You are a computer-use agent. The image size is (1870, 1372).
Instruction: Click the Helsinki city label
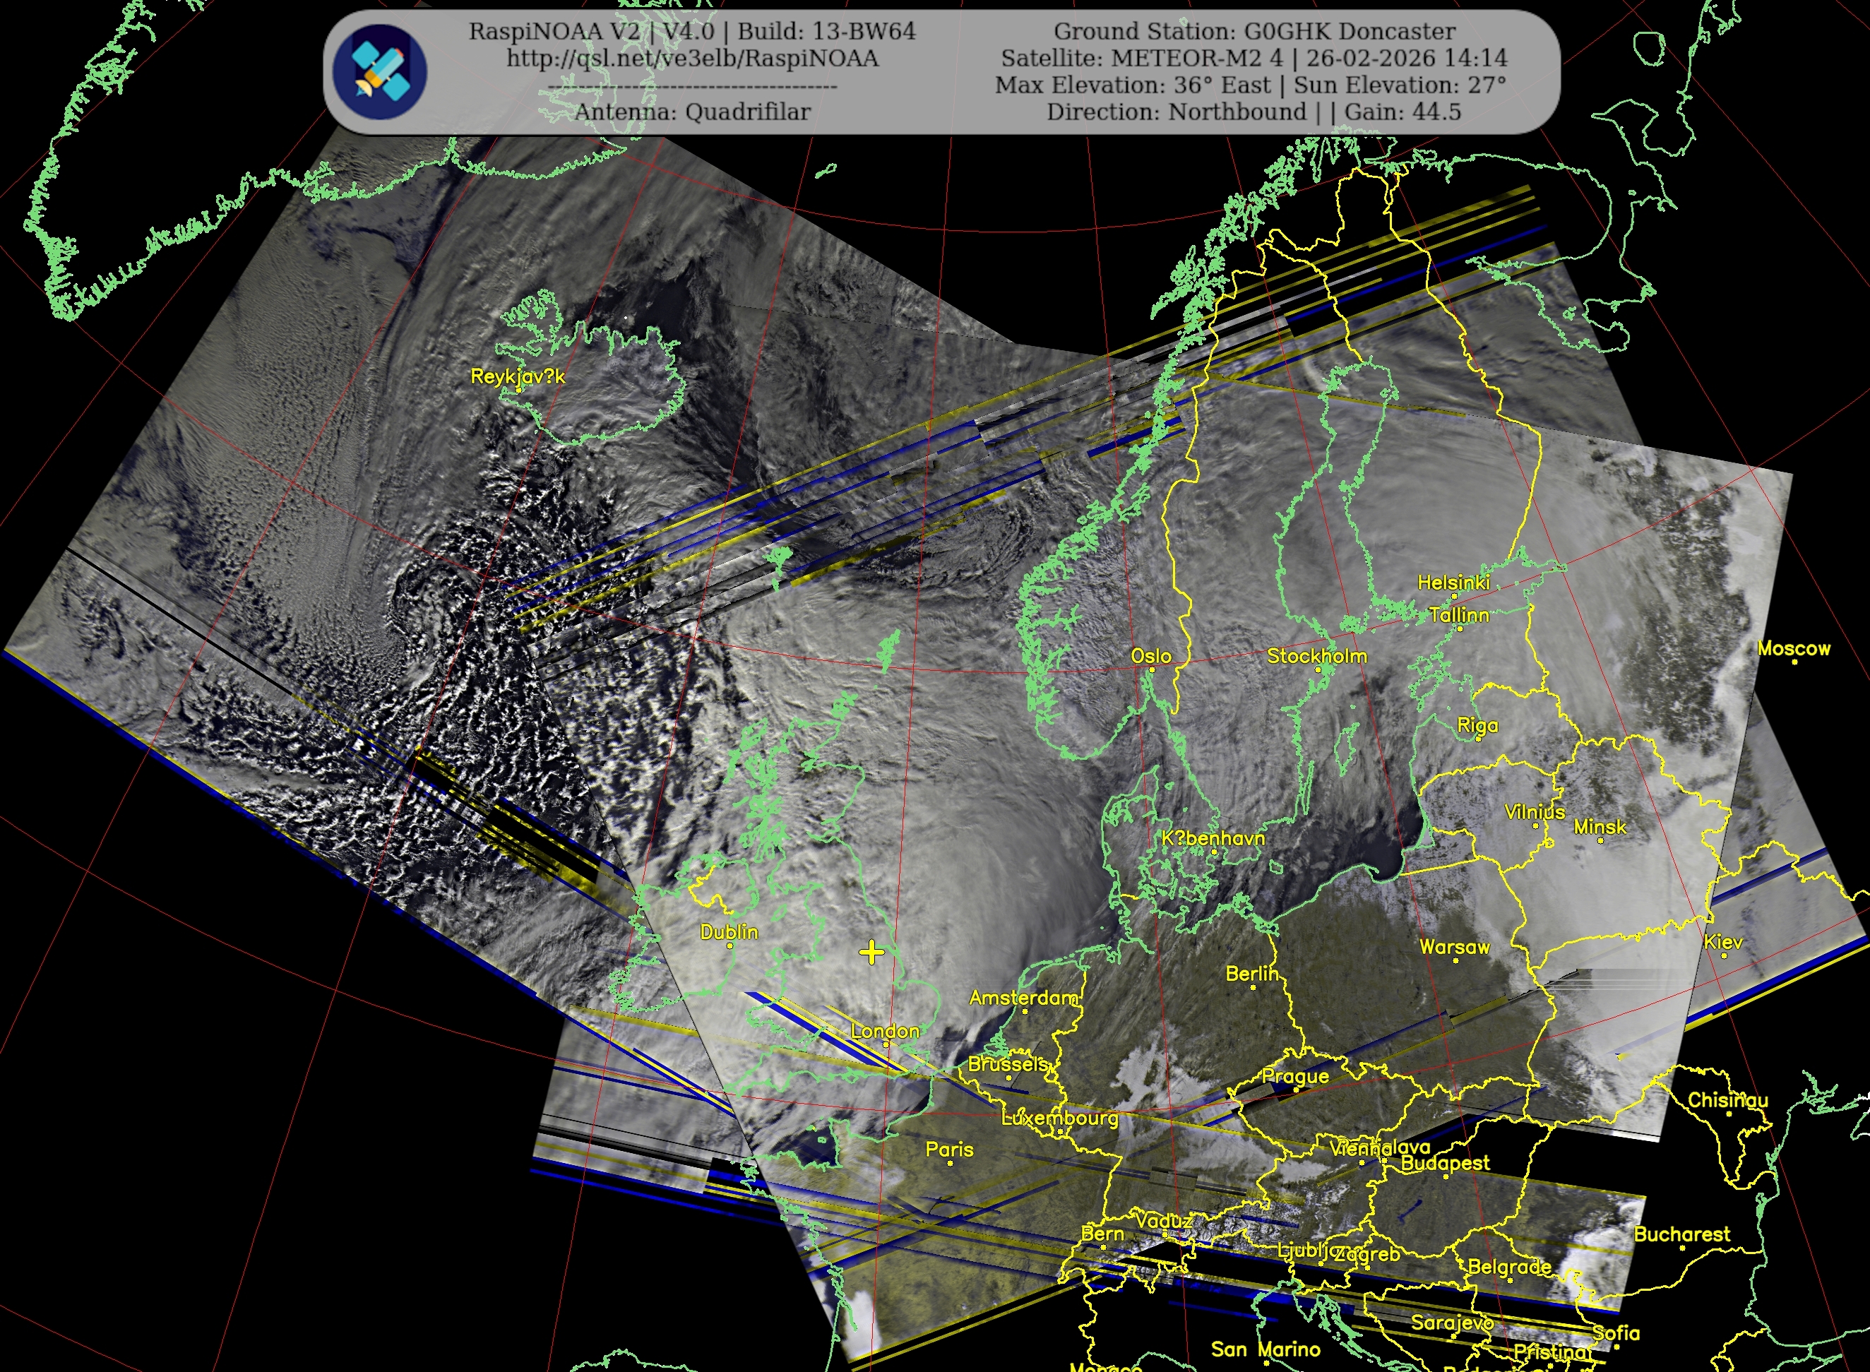pos(1453,582)
